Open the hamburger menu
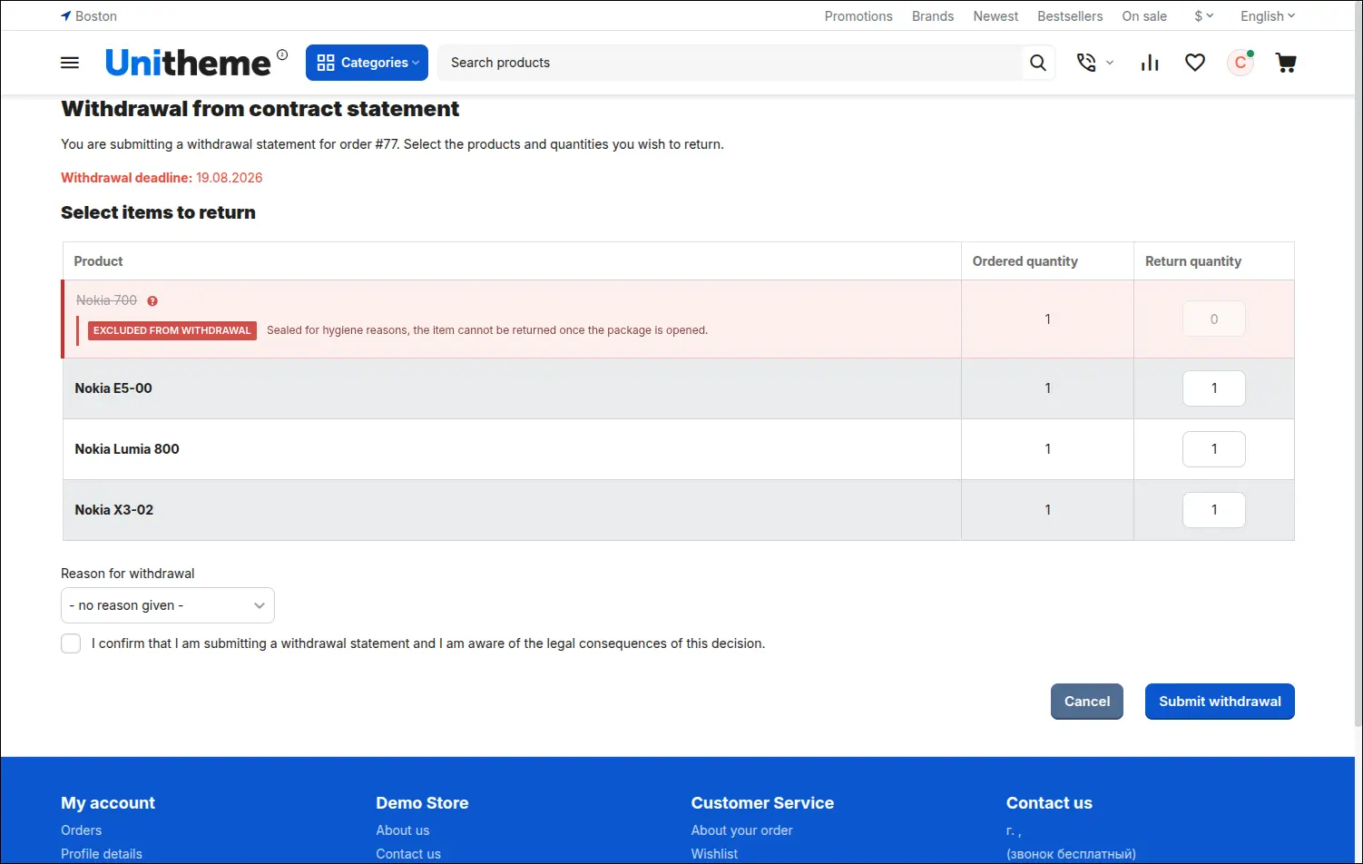1363x864 pixels. coord(70,63)
